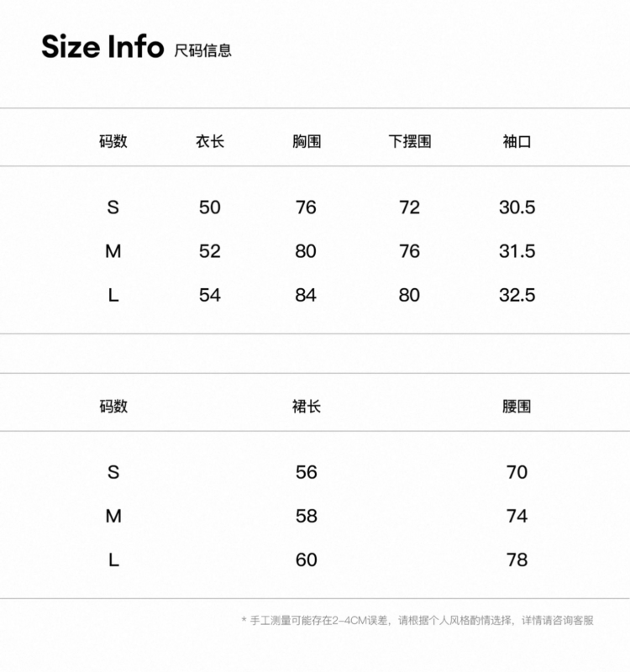The height and width of the screenshot is (672, 630).
Task: Select the 袖口 column header
Action: point(517,141)
